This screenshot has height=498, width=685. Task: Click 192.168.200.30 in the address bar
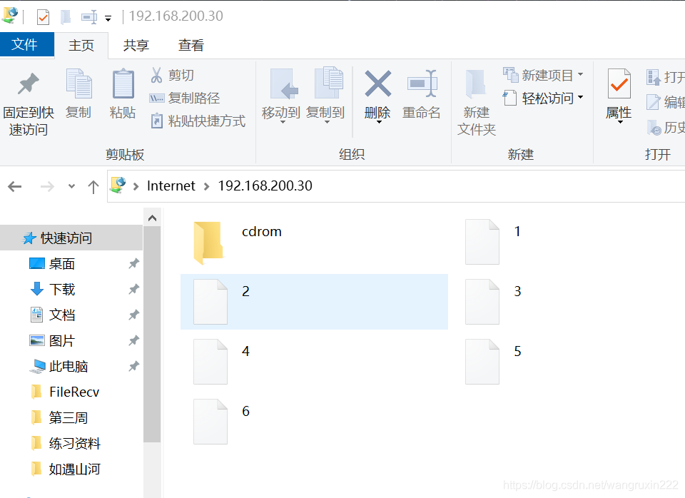265,186
